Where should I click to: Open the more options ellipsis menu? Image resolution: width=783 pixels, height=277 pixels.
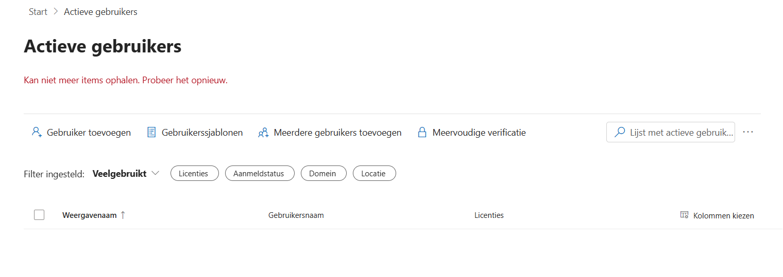pos(748,132)
